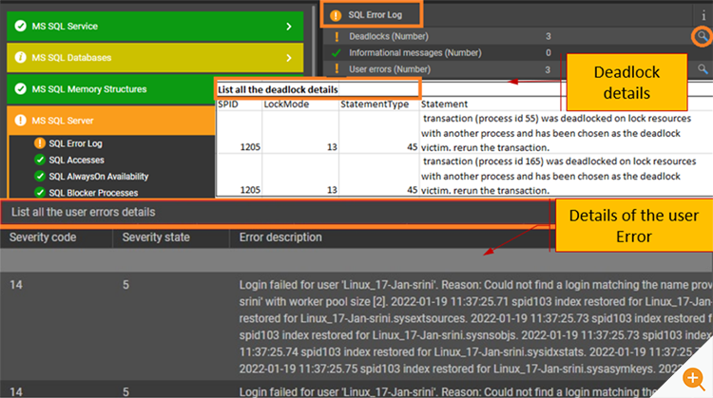Select the MS SQL Server section
713x398 pixels.
click(111, 121)
